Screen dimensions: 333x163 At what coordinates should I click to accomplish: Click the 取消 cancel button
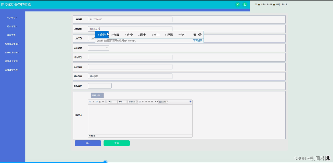click(117, 143)
